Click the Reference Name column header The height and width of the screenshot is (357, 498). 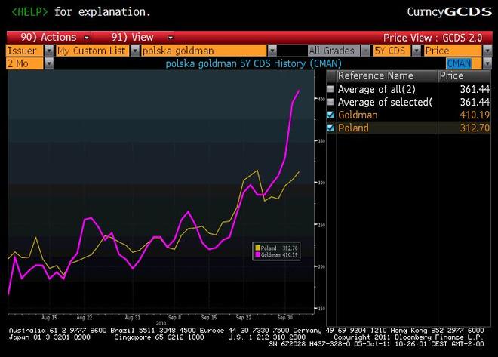pyautogui.click(x=387, y=76)
